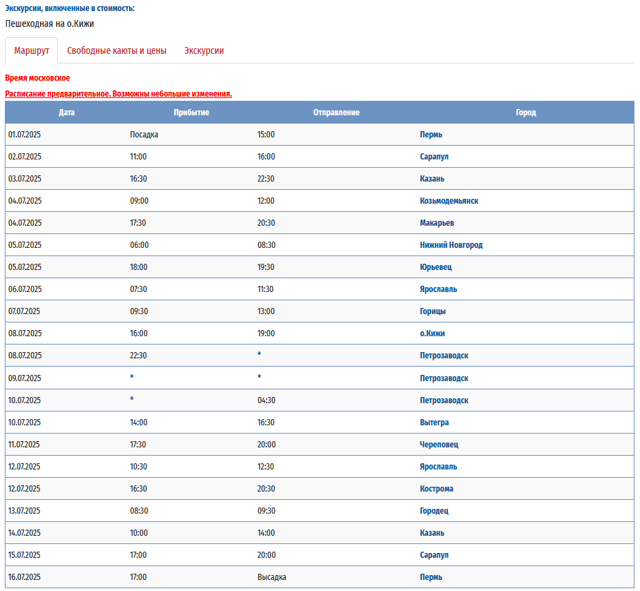The height and width of the screenshot is (591, 640).
Task: Click the Экскурсии, включенные в стоимость heading
Action: click(x=70, y=8)
